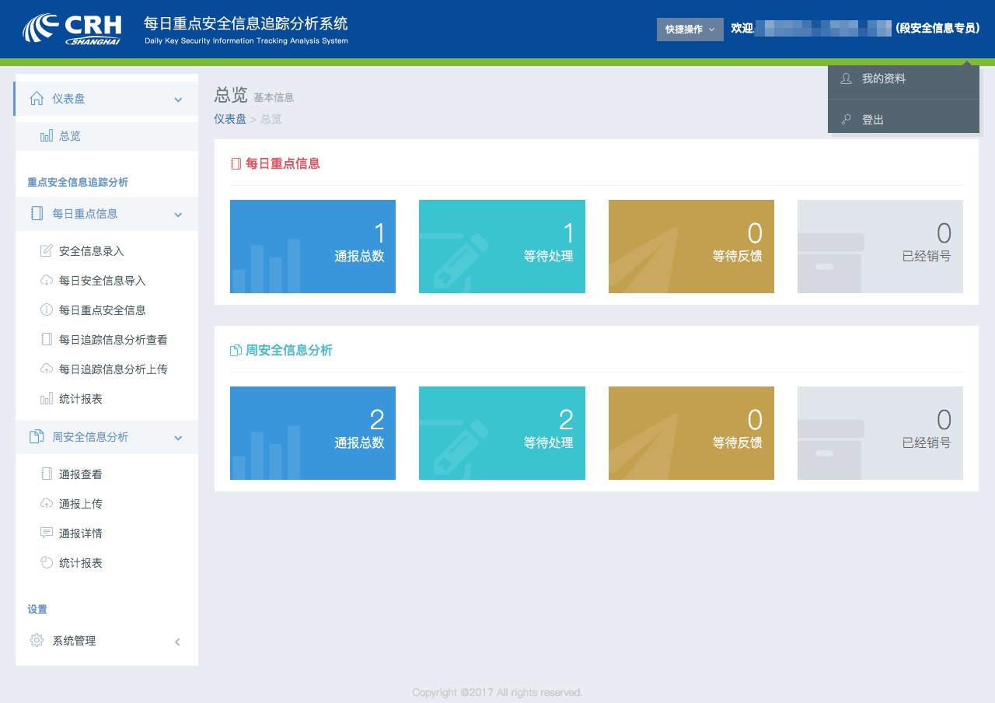Open the blue 通报总数 tile under 每日重点信息
995x703 pixels.
point(312,247)
